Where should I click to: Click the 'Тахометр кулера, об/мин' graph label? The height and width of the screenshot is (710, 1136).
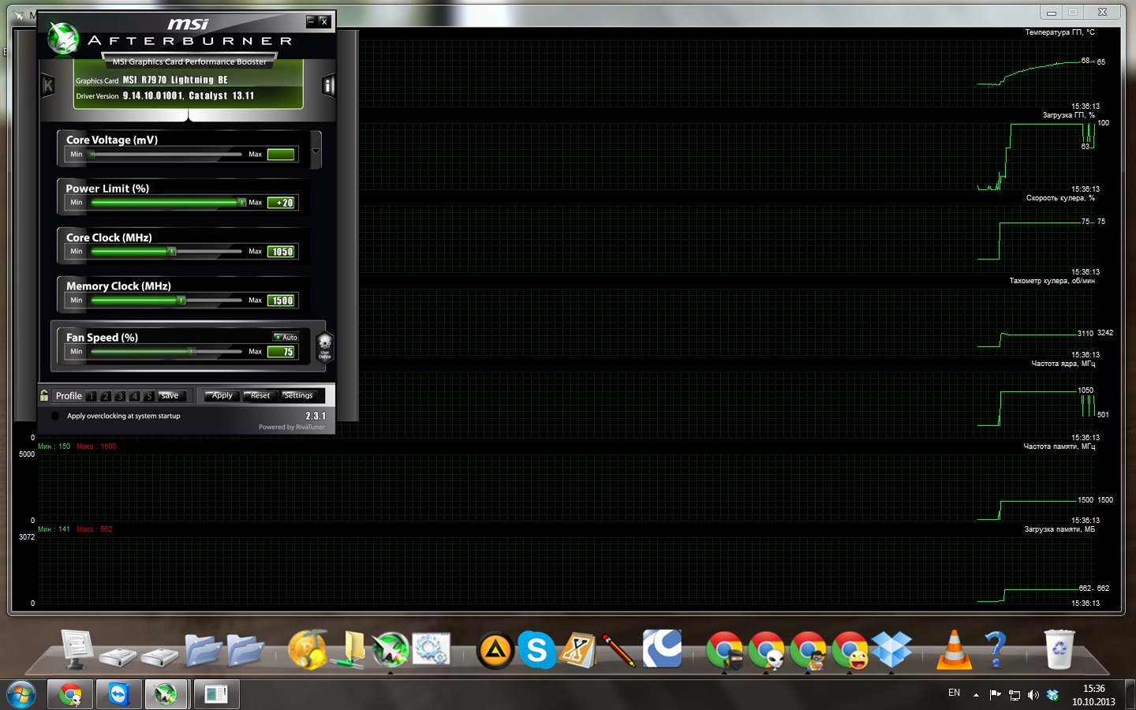[1052, 281]
